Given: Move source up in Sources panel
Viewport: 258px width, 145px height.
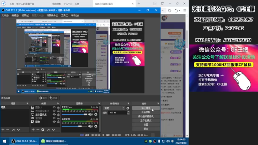Looking at the screenshot, I should [x=49, y=130].
